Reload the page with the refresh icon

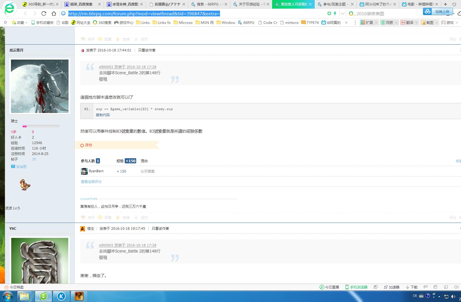44,14
